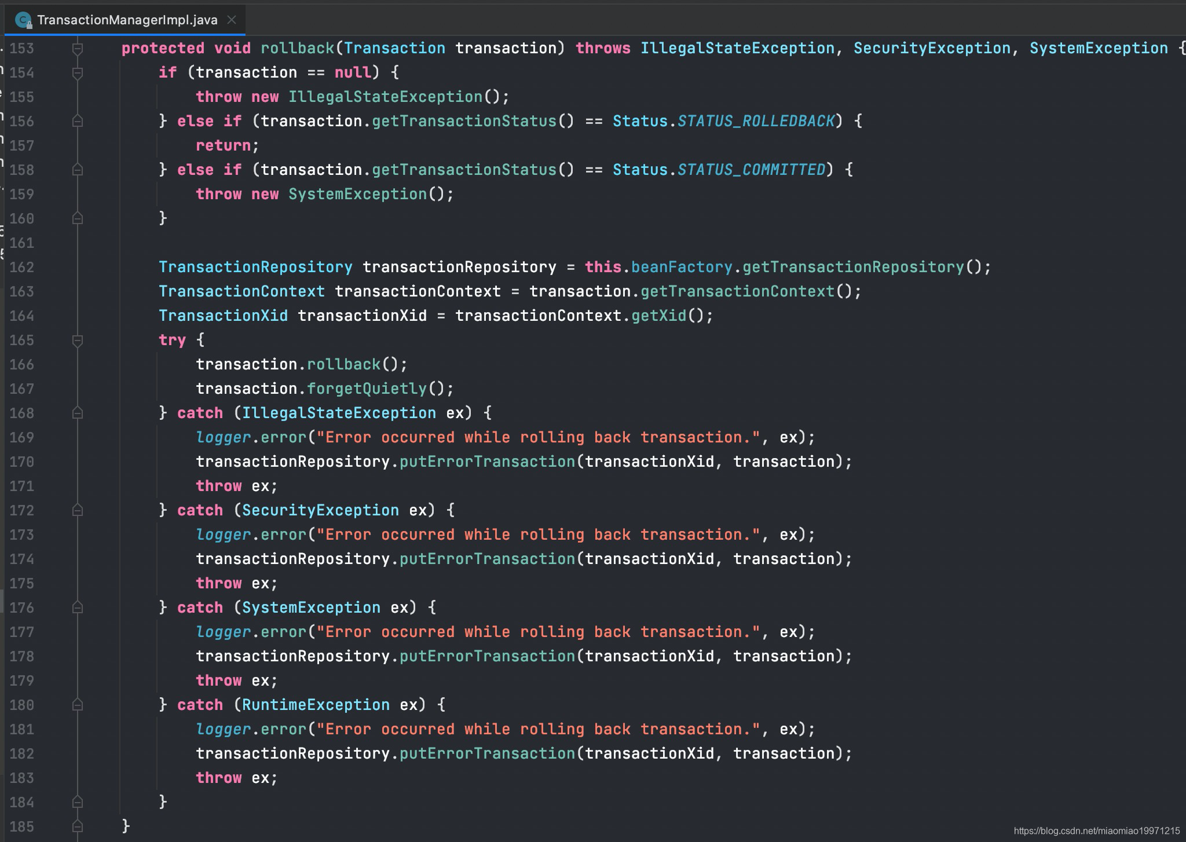Toggle fold marker at line 158
The width and height of the screenshot is (1186, 842).
(x=78, y=170)
